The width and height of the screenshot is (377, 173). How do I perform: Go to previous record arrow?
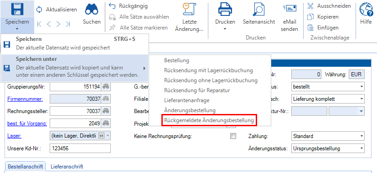tap(49, 24)
